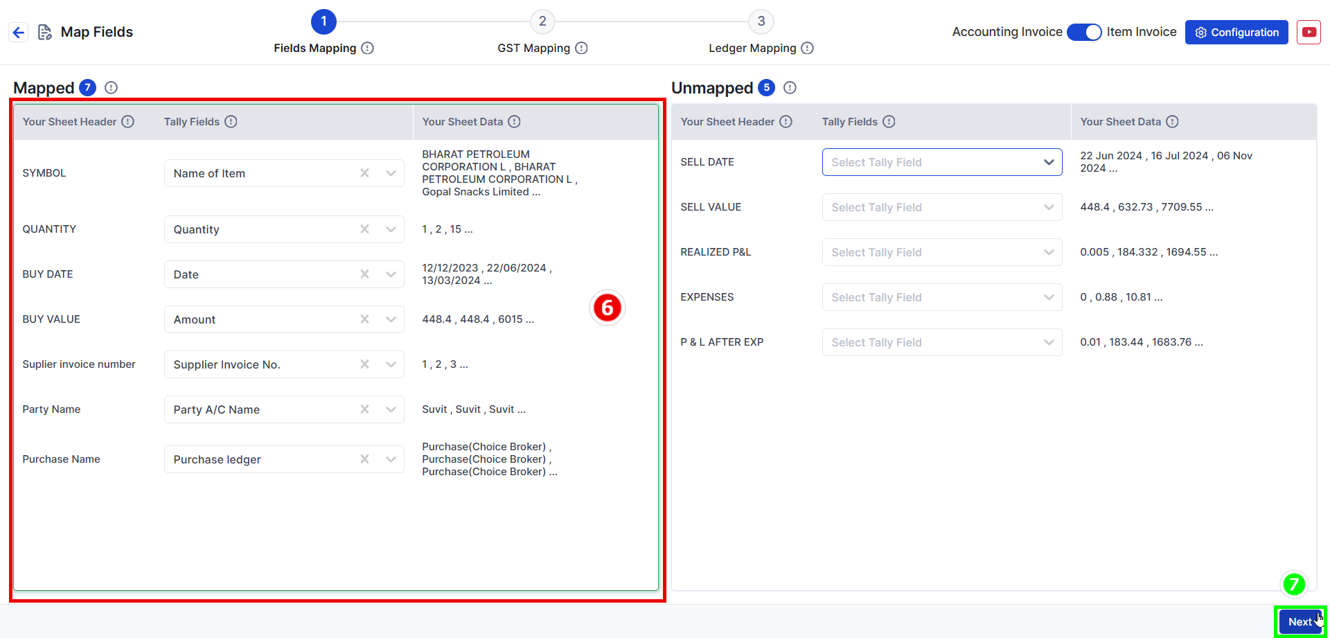The image size is (1330, 638).
Task: Click the Map Fields document icon
Action: tap(45, 32)
